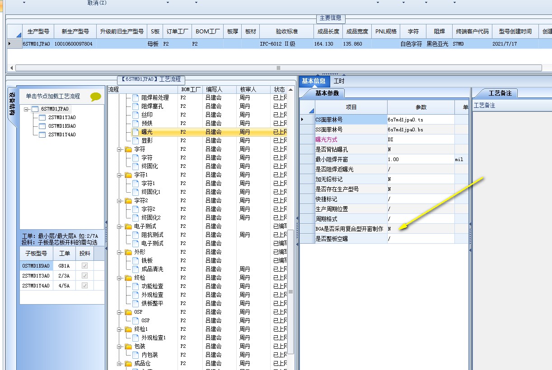Click the 外形 folder icon
552x370 pixels.
[x=128, y=252]
